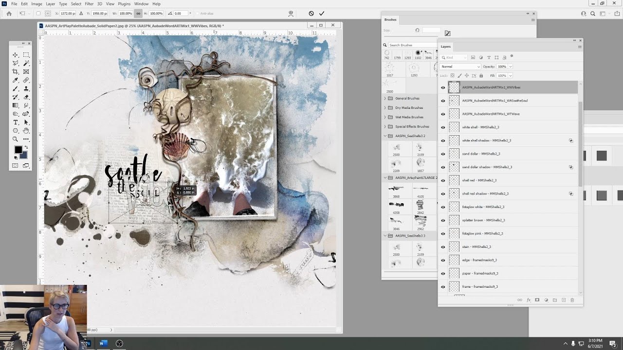
Task: Expand the Wet Media Brushes folder
Action: pos(385,117)
